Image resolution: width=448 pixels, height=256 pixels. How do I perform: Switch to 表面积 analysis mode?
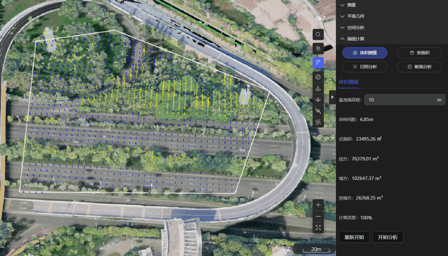tap(419, 53)
